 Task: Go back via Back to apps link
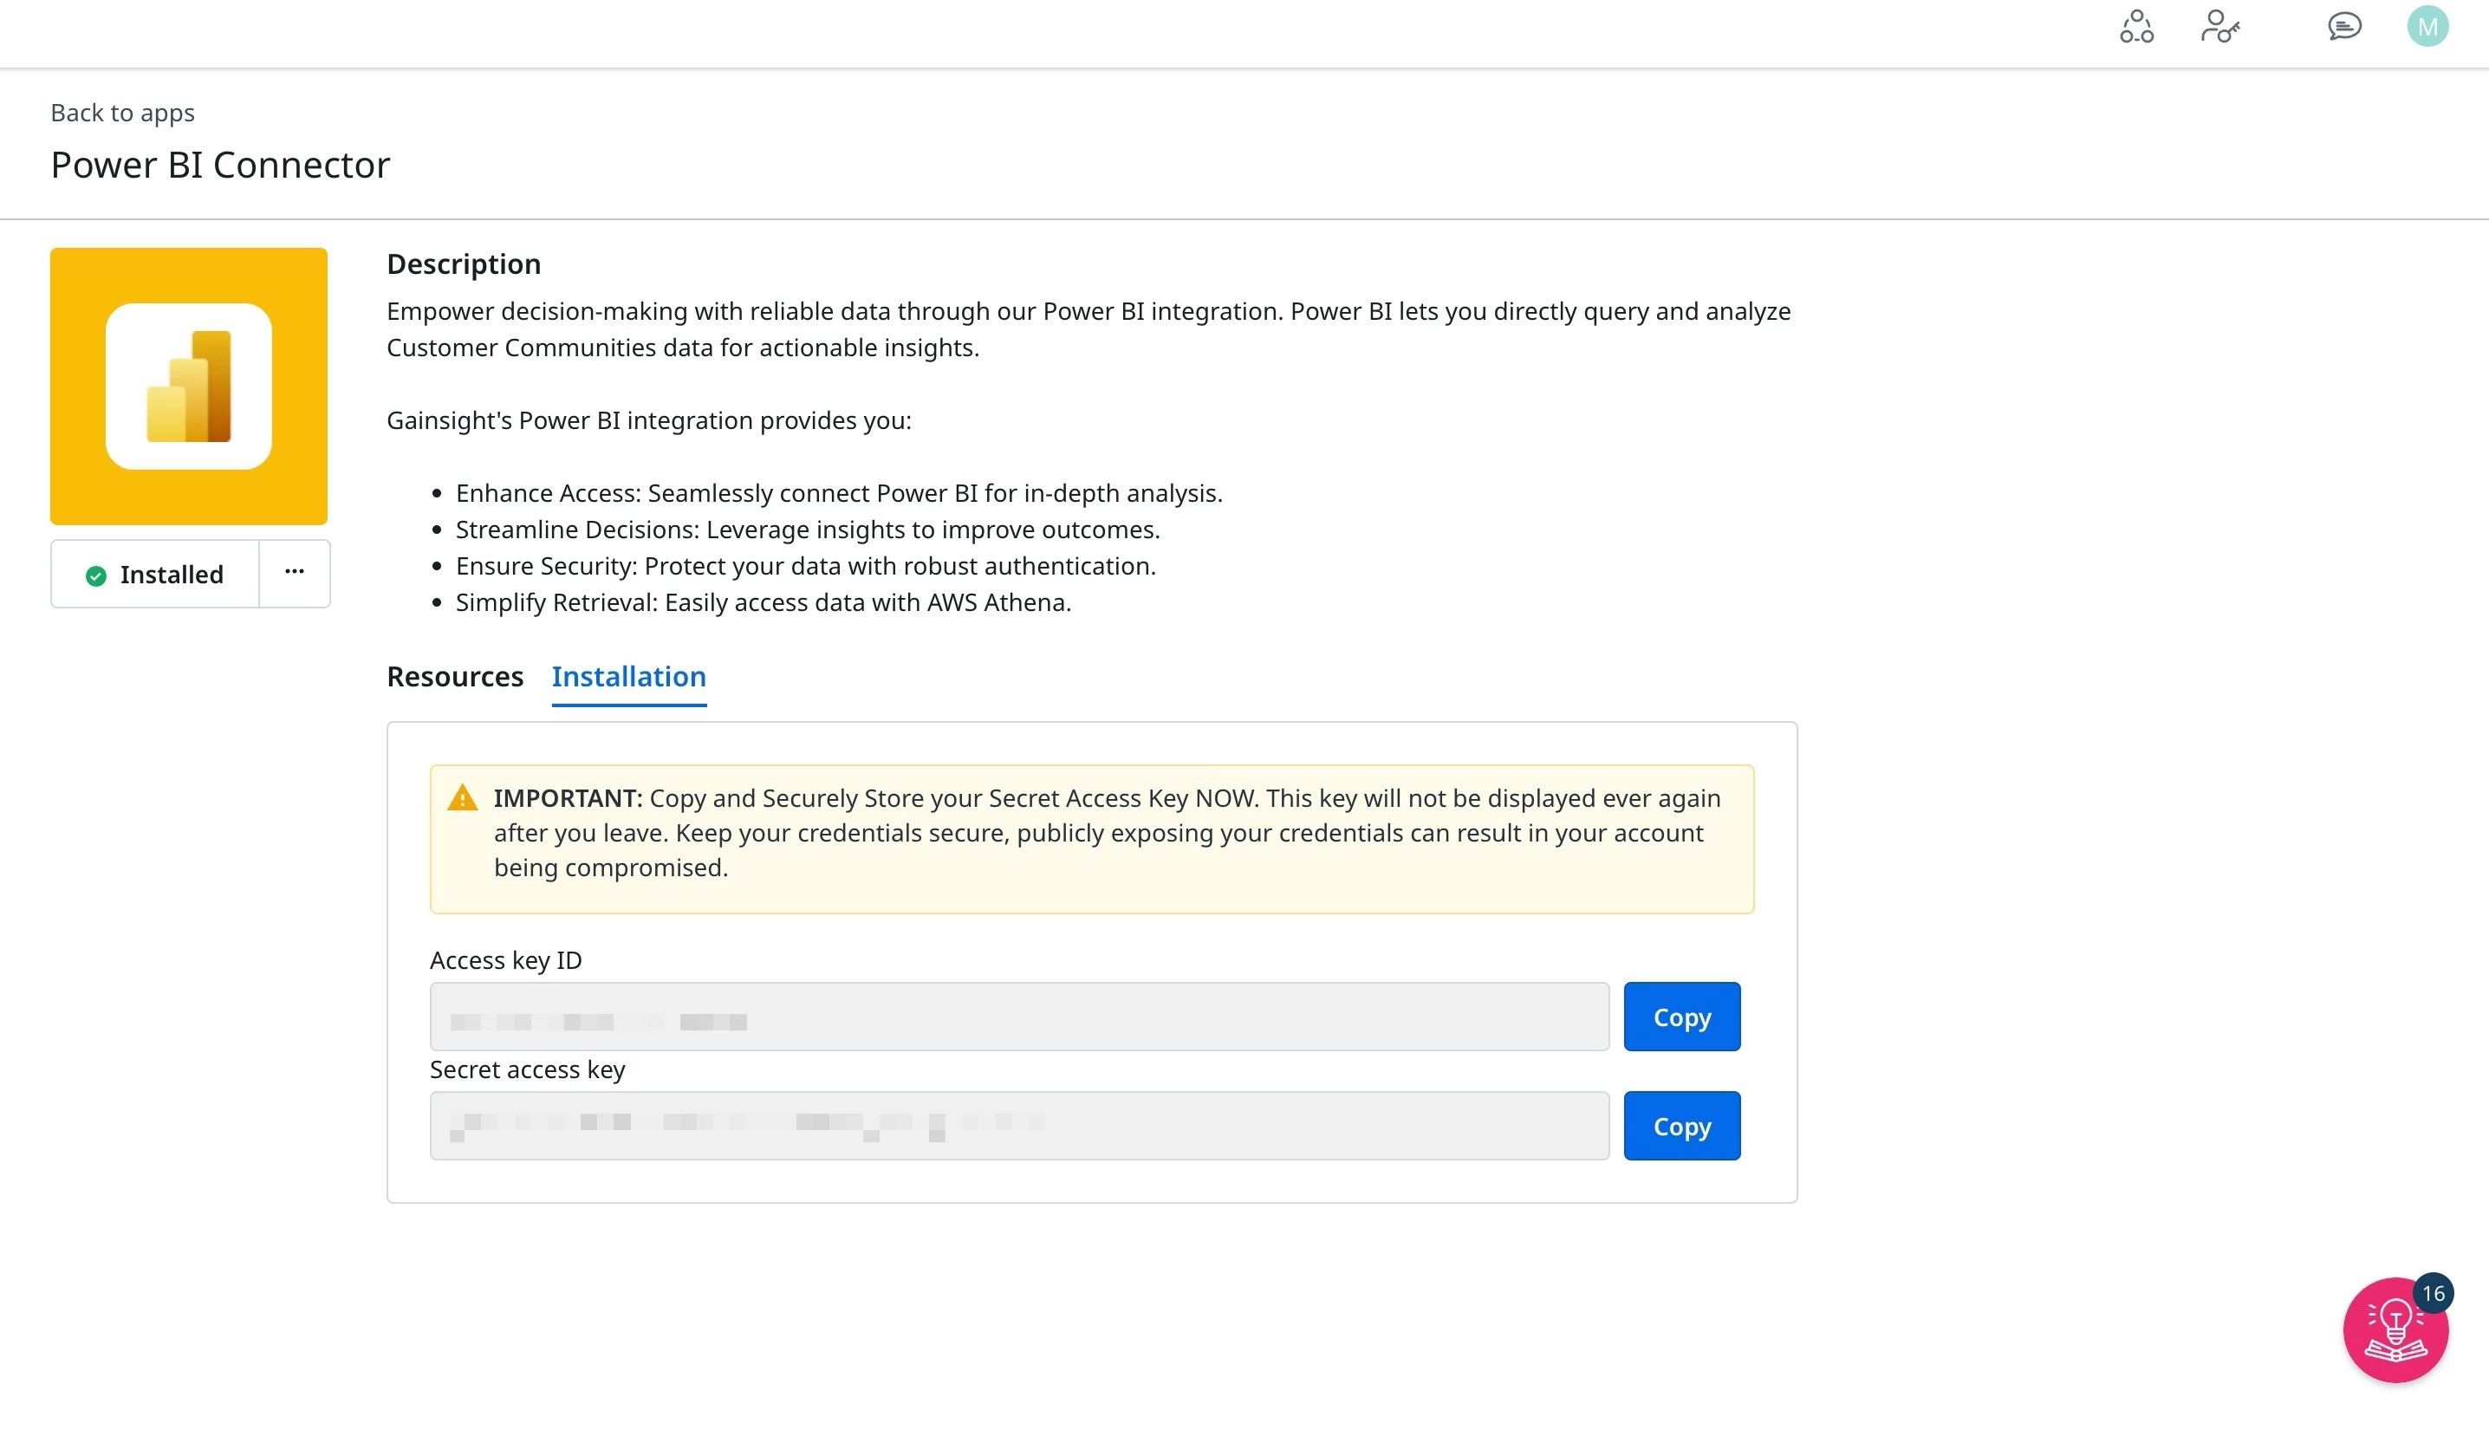pyautogui.click(x=123, y=113)
